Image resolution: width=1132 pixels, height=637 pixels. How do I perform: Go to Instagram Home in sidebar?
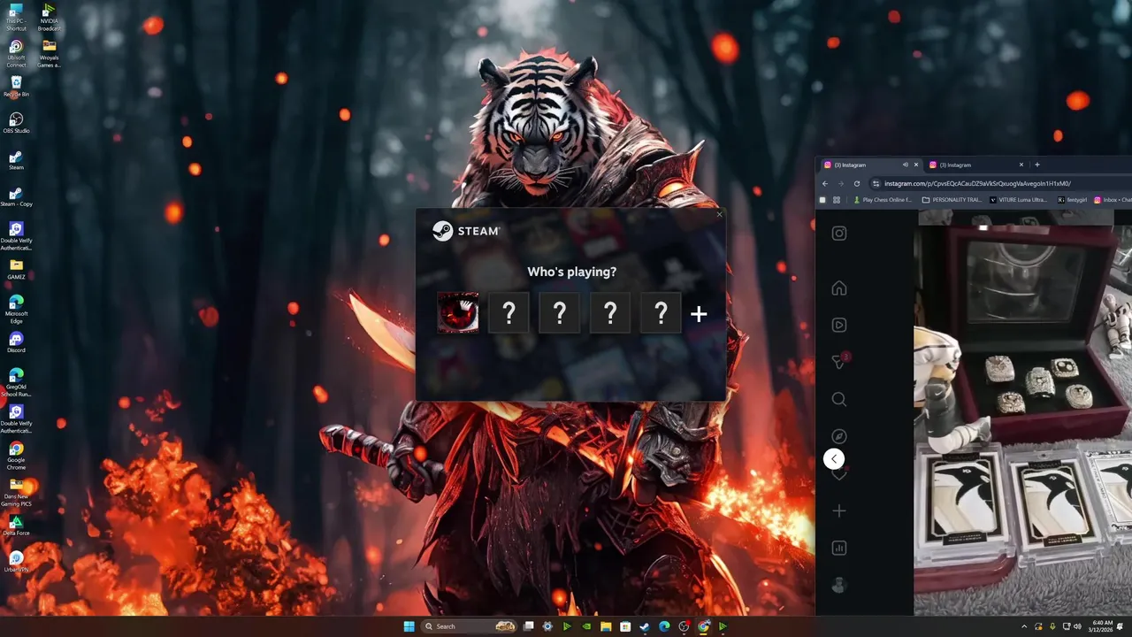pyautogui.click(x=839, y=288)
